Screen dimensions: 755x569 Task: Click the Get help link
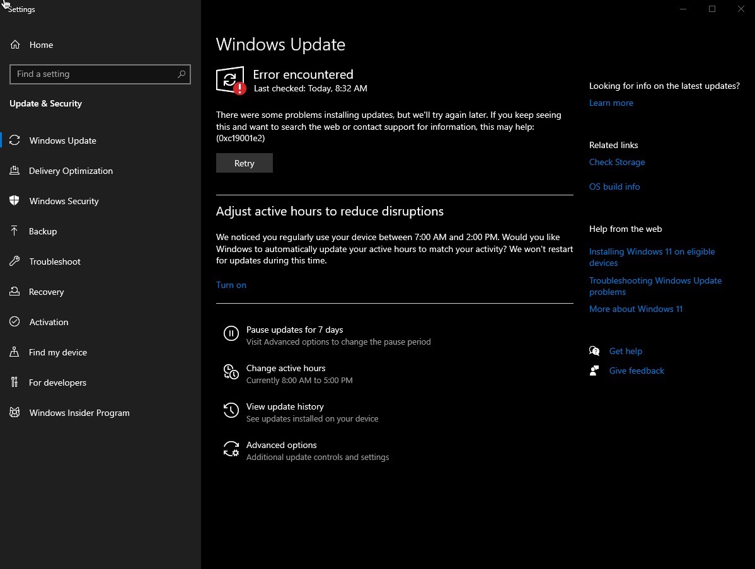point(625,351)
